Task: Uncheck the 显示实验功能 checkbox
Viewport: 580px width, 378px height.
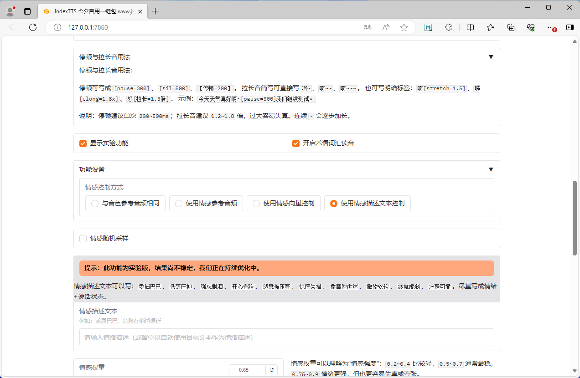Action: pyautogui.click(x=83, y=143)
